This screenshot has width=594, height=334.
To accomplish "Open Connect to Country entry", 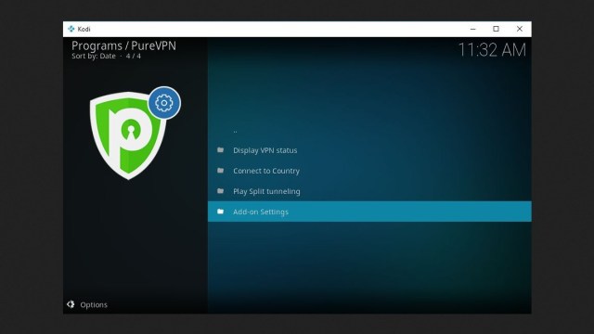I will 369,171.
